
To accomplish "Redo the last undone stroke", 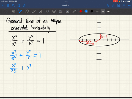I will [113, 5].
